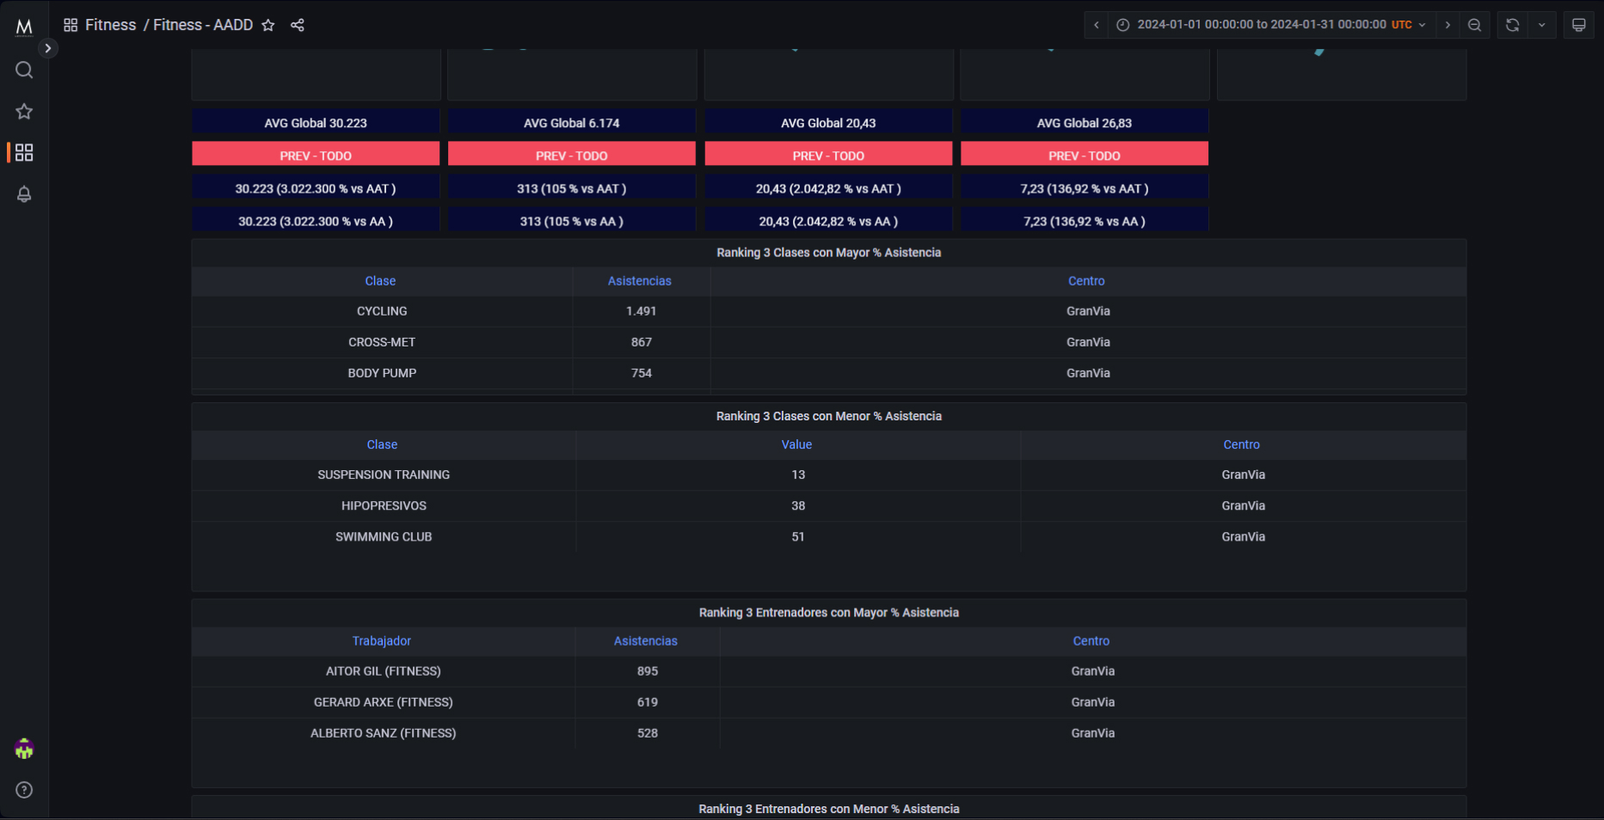The image size is (1604, 820).
Task: Toggle kiosk display view mode
Action: pos(1579,25)
